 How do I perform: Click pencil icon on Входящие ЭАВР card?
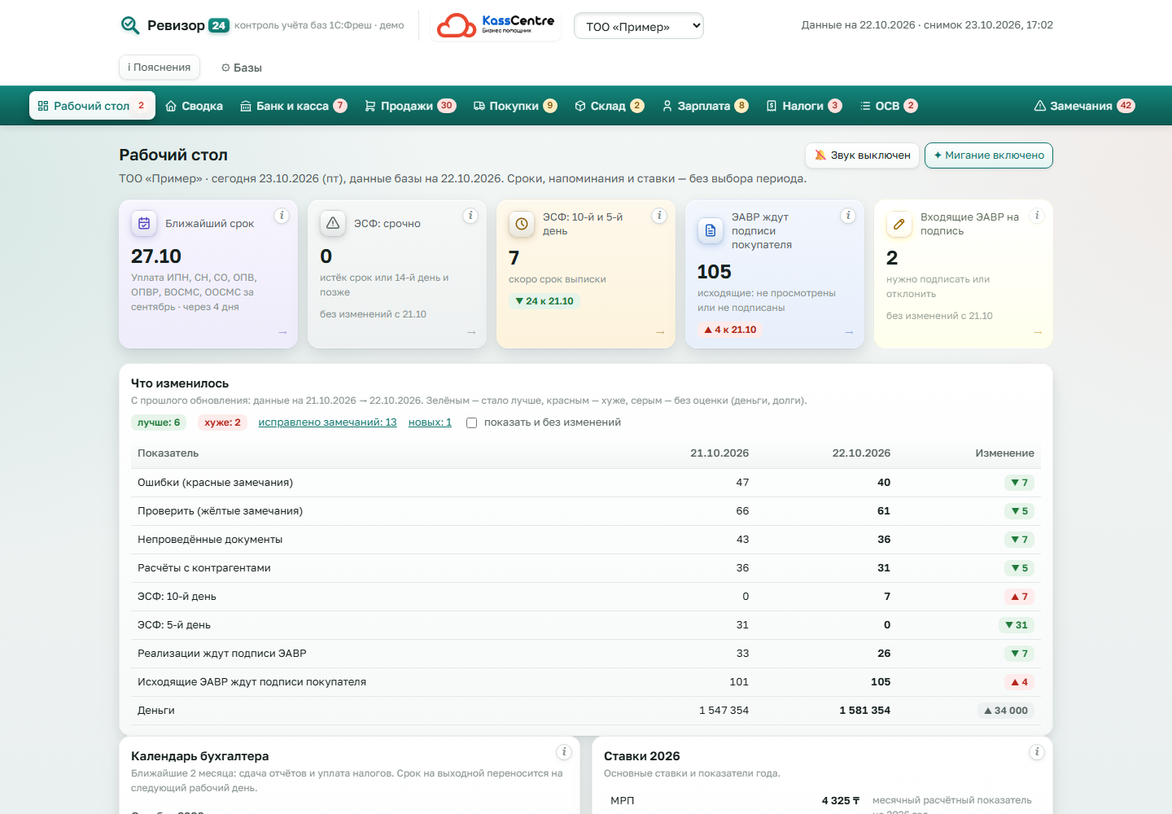coord(899,224)
